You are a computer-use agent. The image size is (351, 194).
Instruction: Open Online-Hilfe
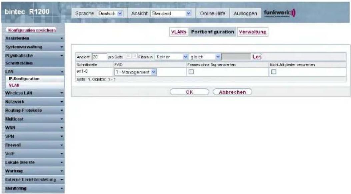(x=212, y=13)
